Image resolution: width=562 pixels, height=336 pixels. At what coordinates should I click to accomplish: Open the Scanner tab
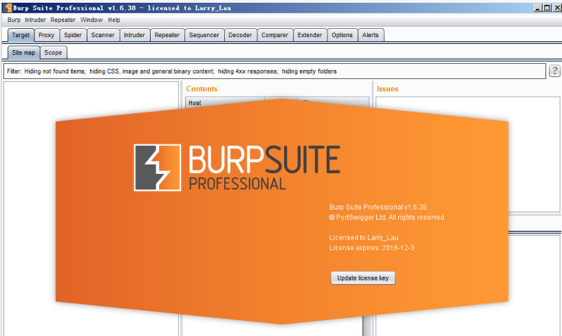(103, 35)
